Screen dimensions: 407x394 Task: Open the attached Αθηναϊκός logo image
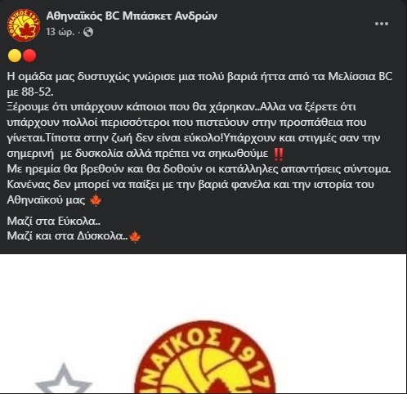tap(203, 324)
